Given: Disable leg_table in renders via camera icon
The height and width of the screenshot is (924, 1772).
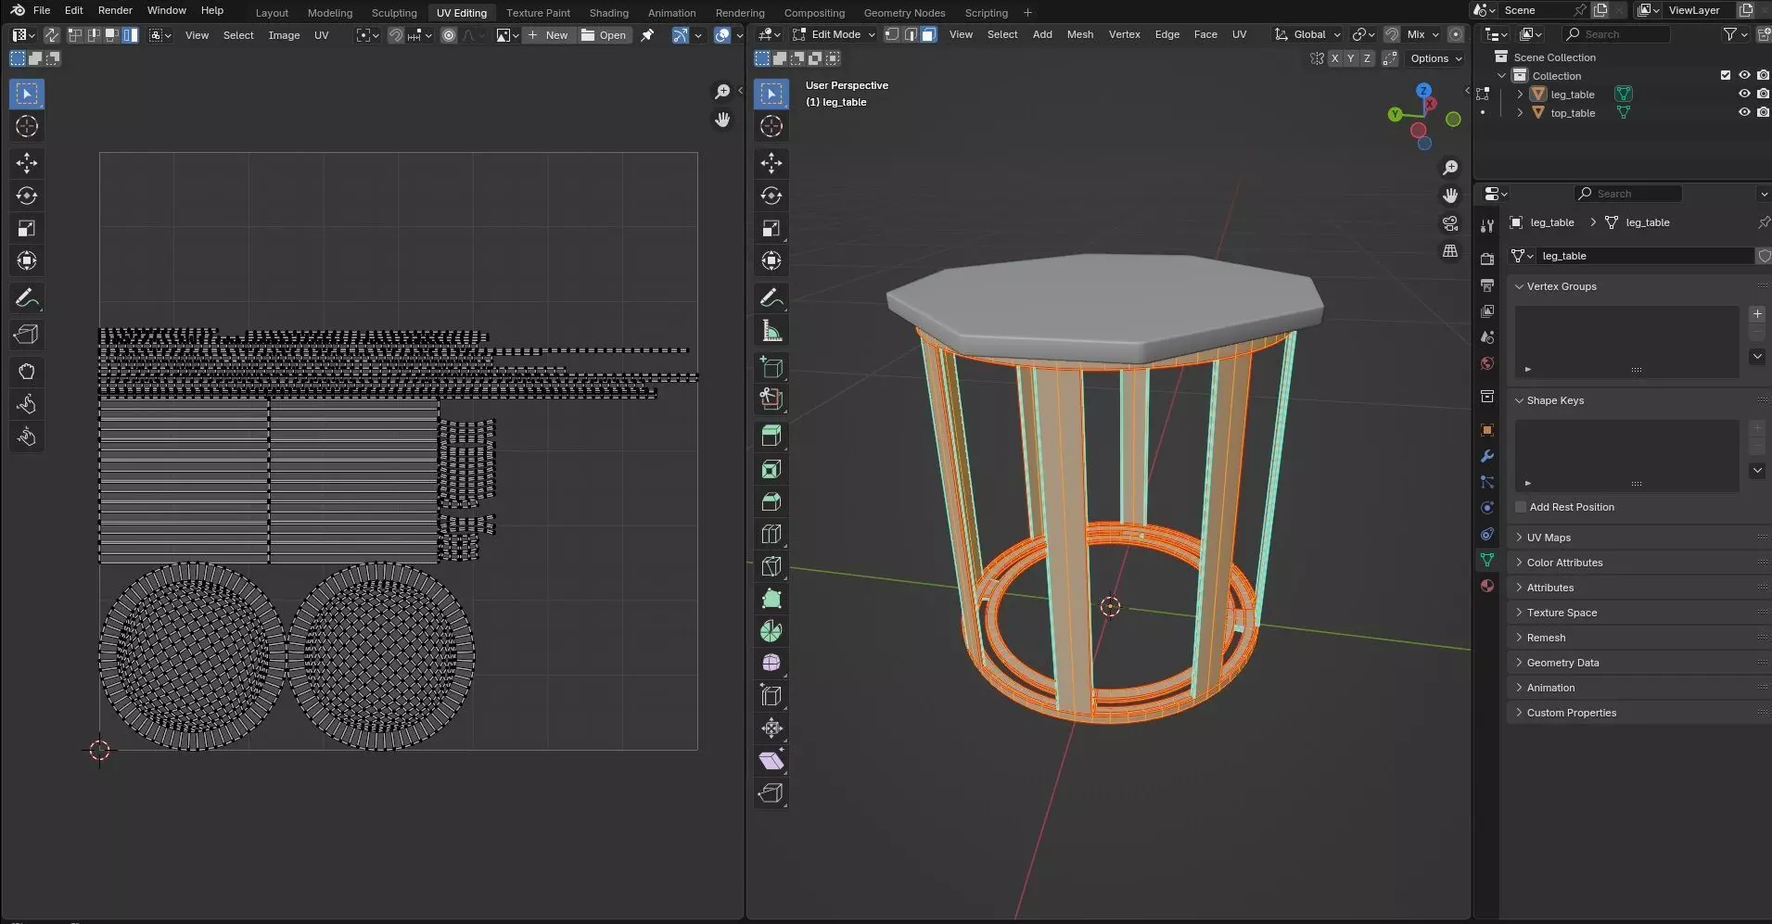Looking at the screenshot, I should 1763,94.
